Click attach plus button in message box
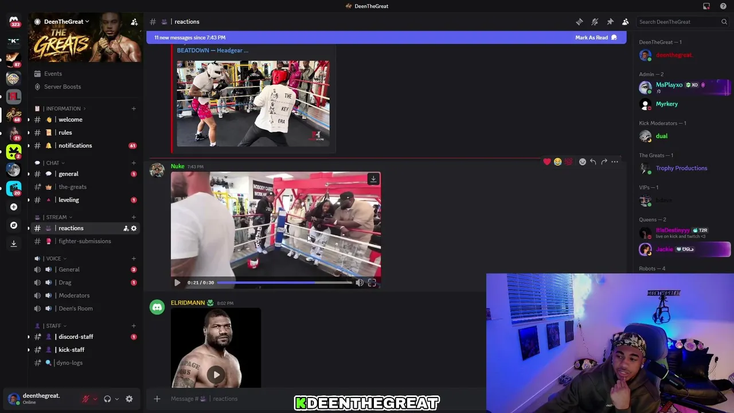 (157, 399)
